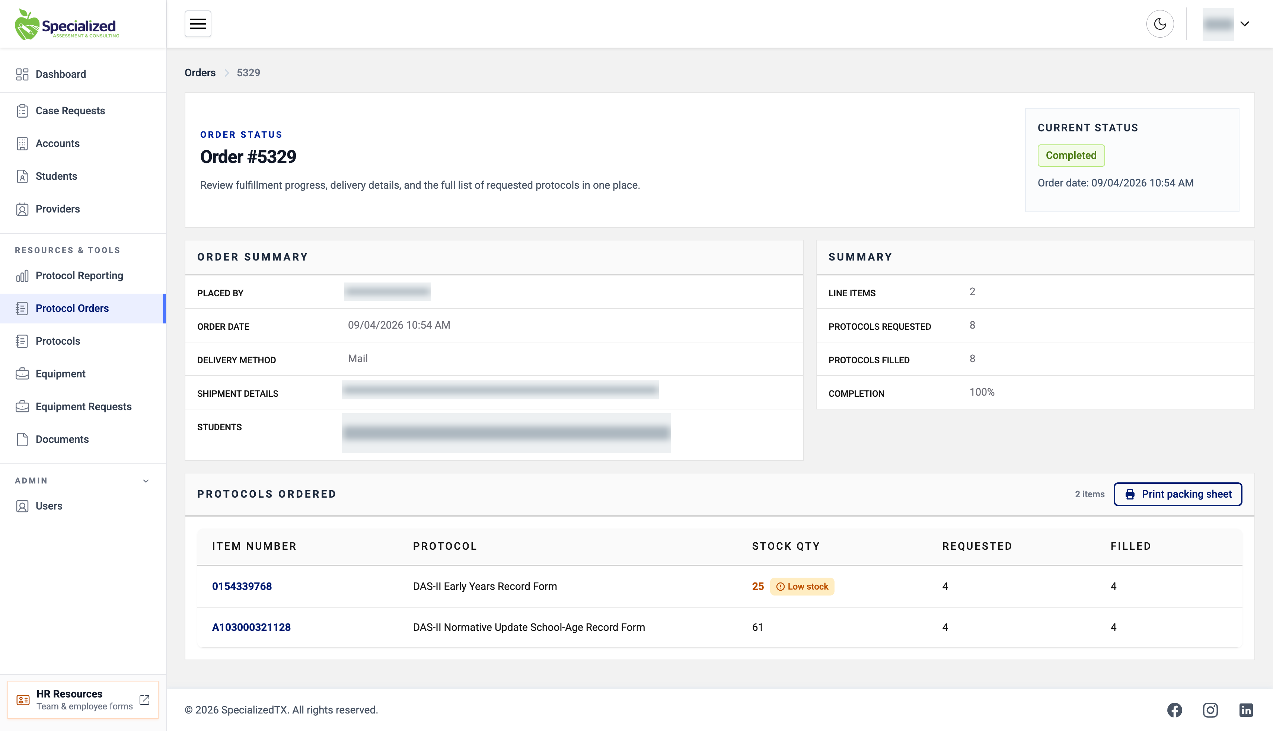Screen dimensions: 1273x731
Task: Click the Equipment briefcase icon
Action: pyautogui.click(x=22, y=374)
